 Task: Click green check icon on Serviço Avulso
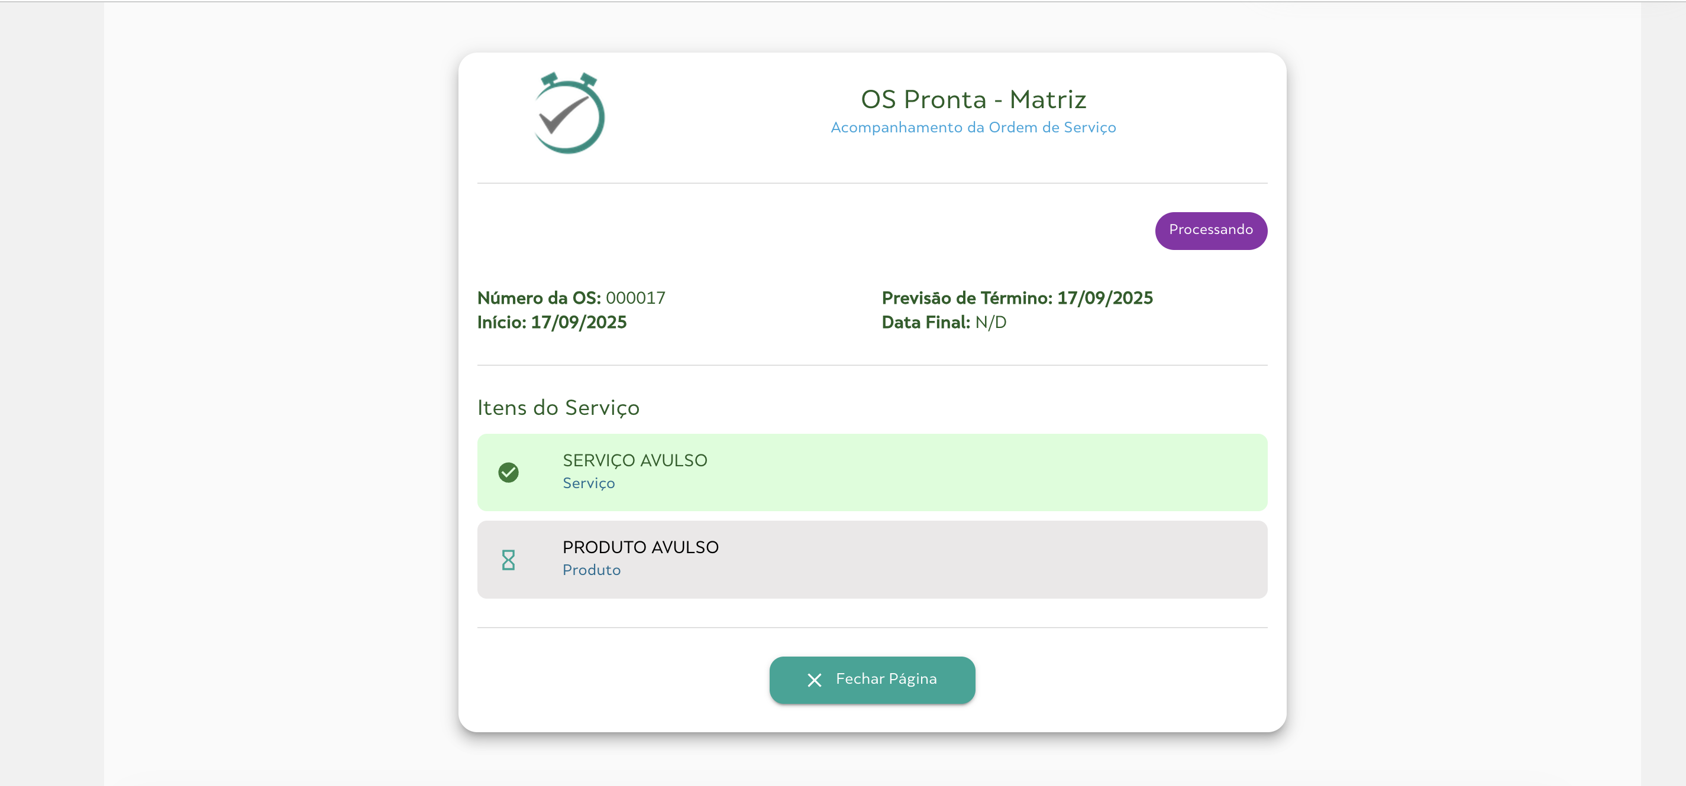pyautogui.click(x=508, y=472)
